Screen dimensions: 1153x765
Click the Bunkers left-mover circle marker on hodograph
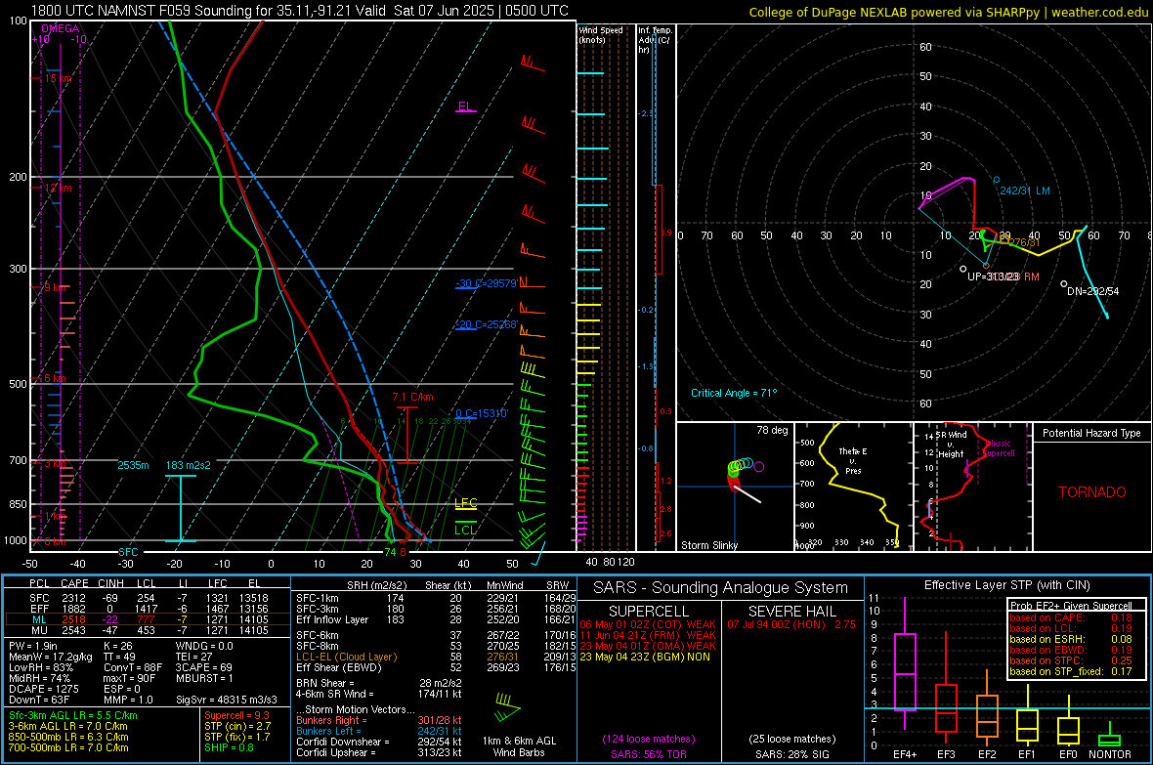point(997,180)
